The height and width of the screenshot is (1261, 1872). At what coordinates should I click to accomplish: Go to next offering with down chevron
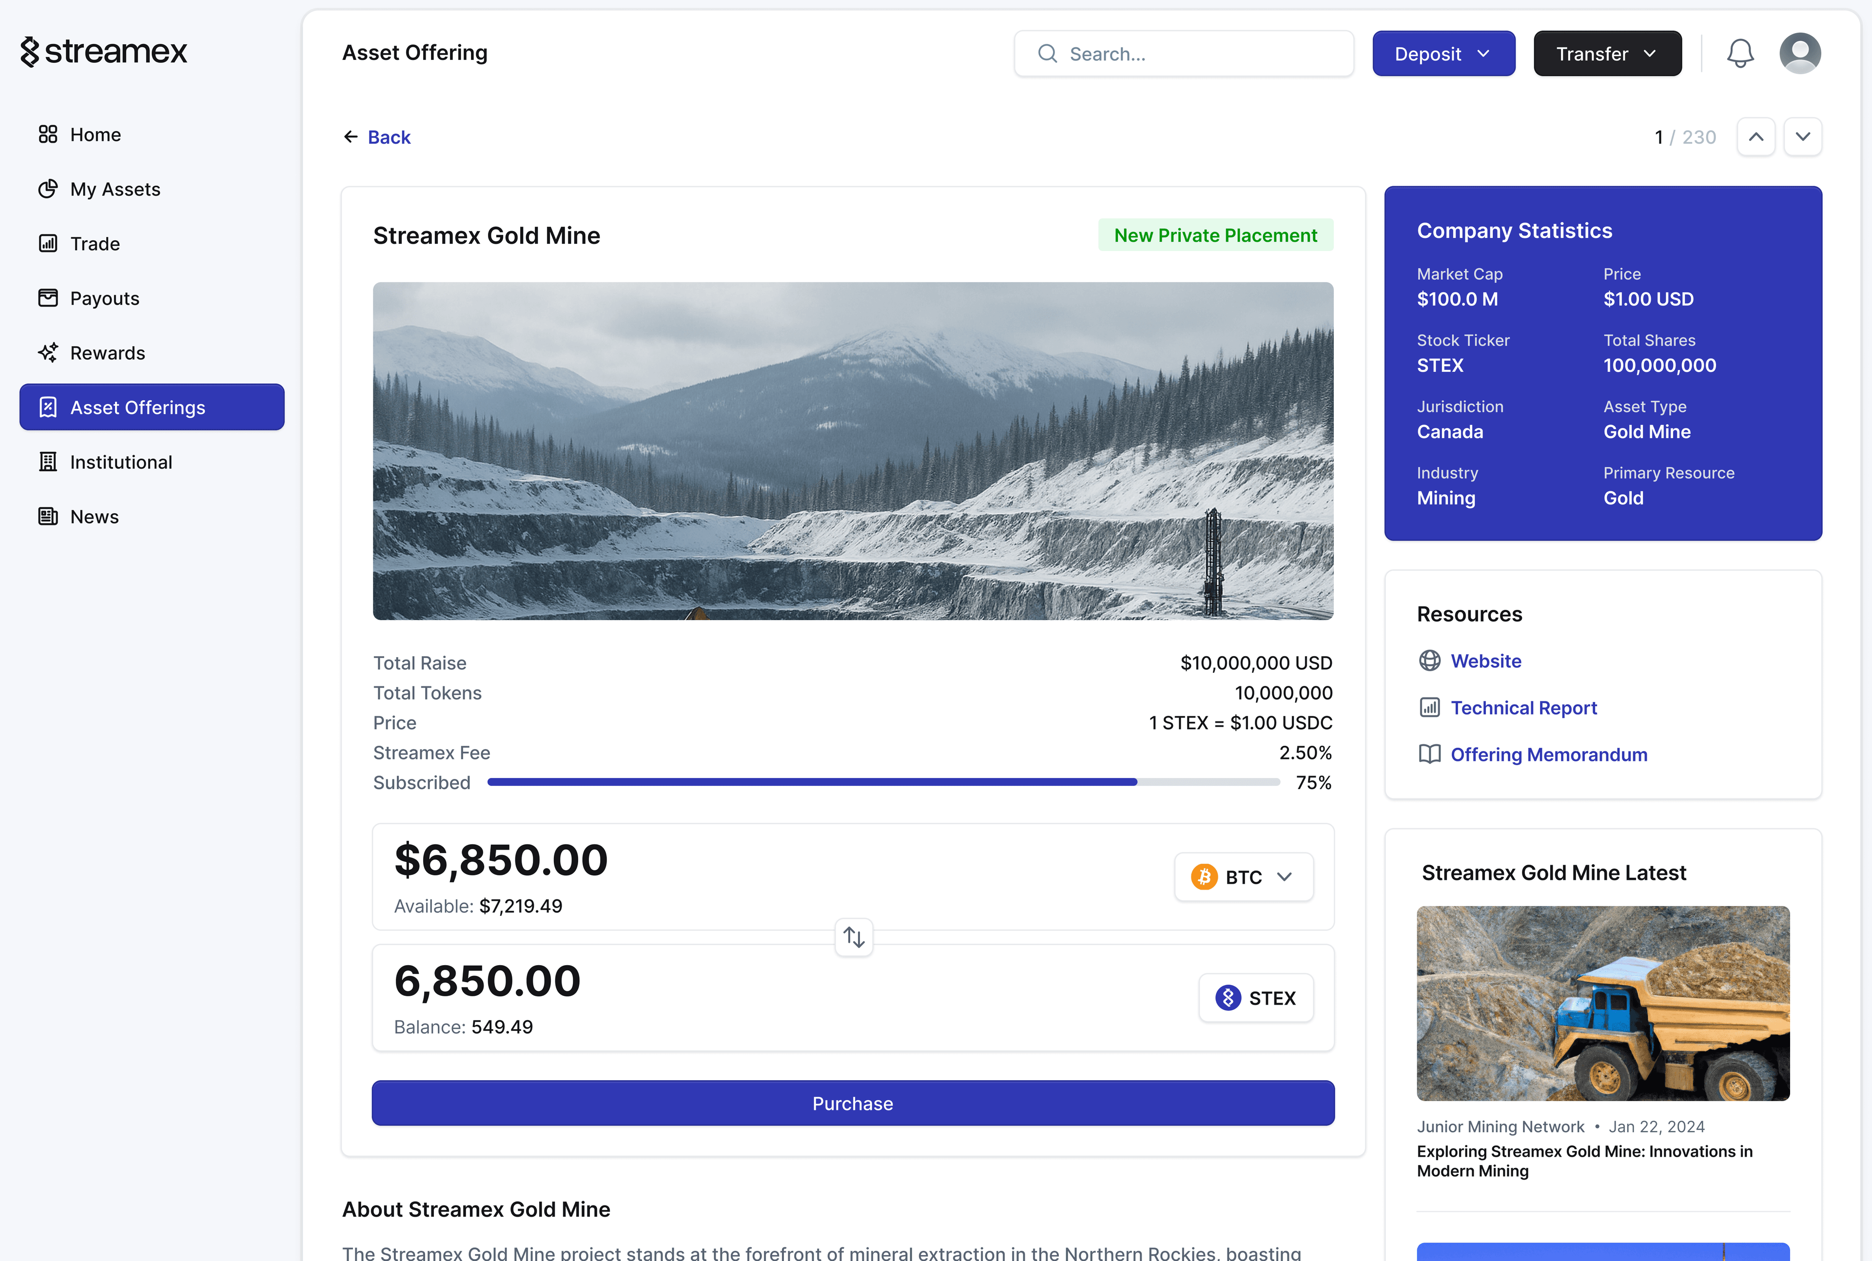point(1803,137)
